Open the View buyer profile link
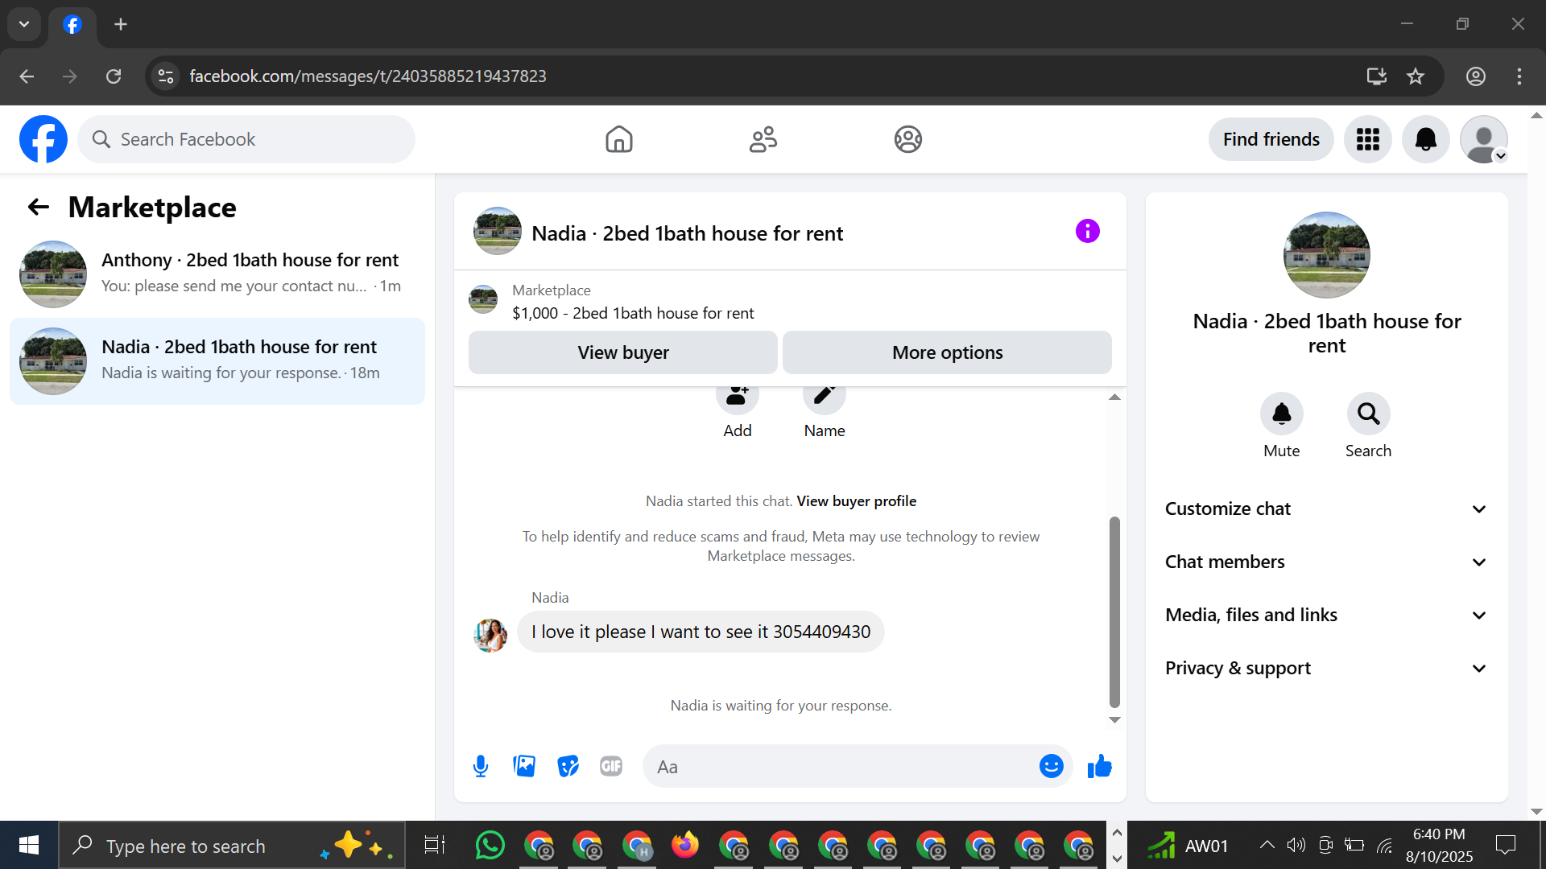The image size is (1546, 869). click(x=856, y=501)
